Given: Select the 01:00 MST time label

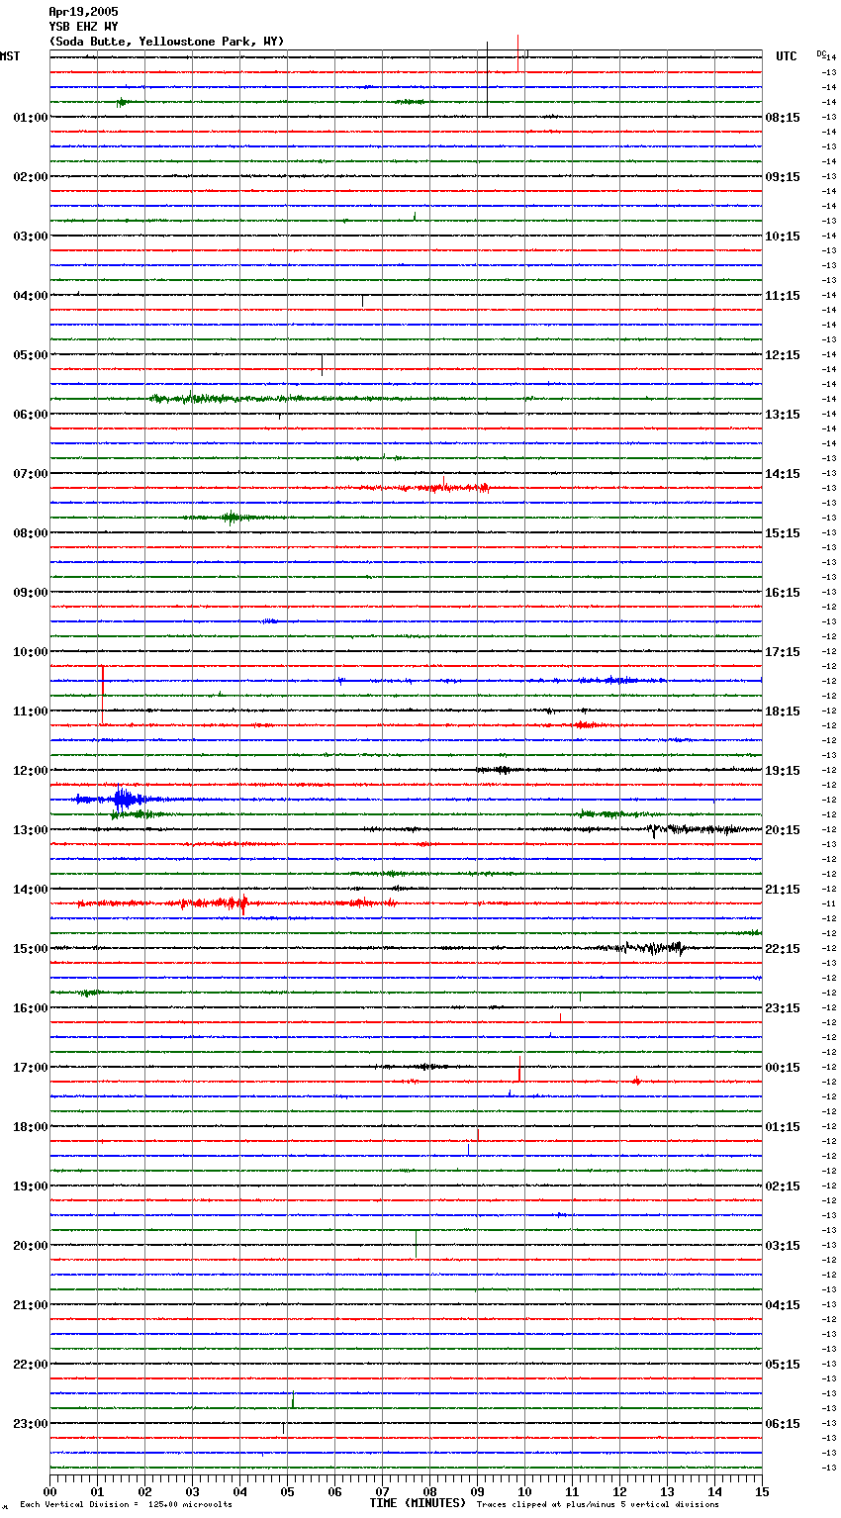Looking at the screenshot, I should point(31,118).
